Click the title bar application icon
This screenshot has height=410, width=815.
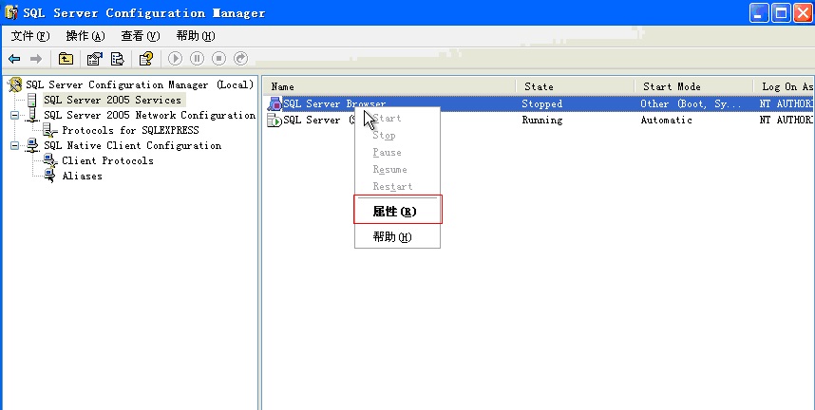pos(11,12)
